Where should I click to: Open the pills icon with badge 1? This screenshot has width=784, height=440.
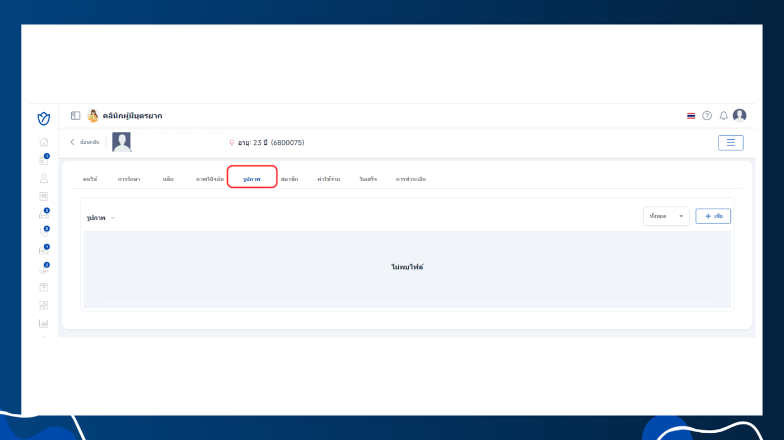tap(44, 250)
